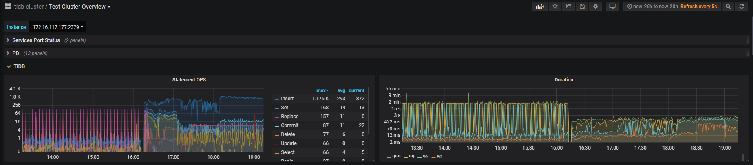Star this dashboard as favorite
The width and height of the screenshot is (753, 165).
click(x=555, y=7)
